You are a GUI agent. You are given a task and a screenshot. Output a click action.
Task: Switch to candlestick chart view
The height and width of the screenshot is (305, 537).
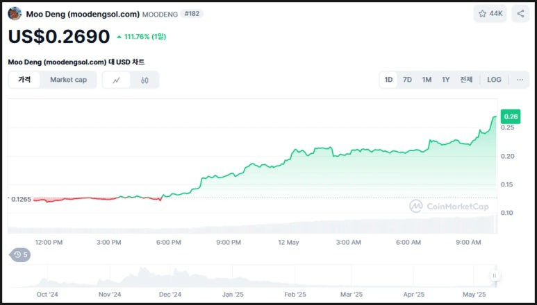144,80
